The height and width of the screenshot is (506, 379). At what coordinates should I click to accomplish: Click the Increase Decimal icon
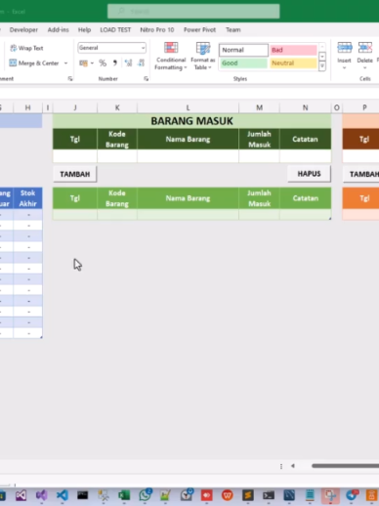click(x=128, y=63)
